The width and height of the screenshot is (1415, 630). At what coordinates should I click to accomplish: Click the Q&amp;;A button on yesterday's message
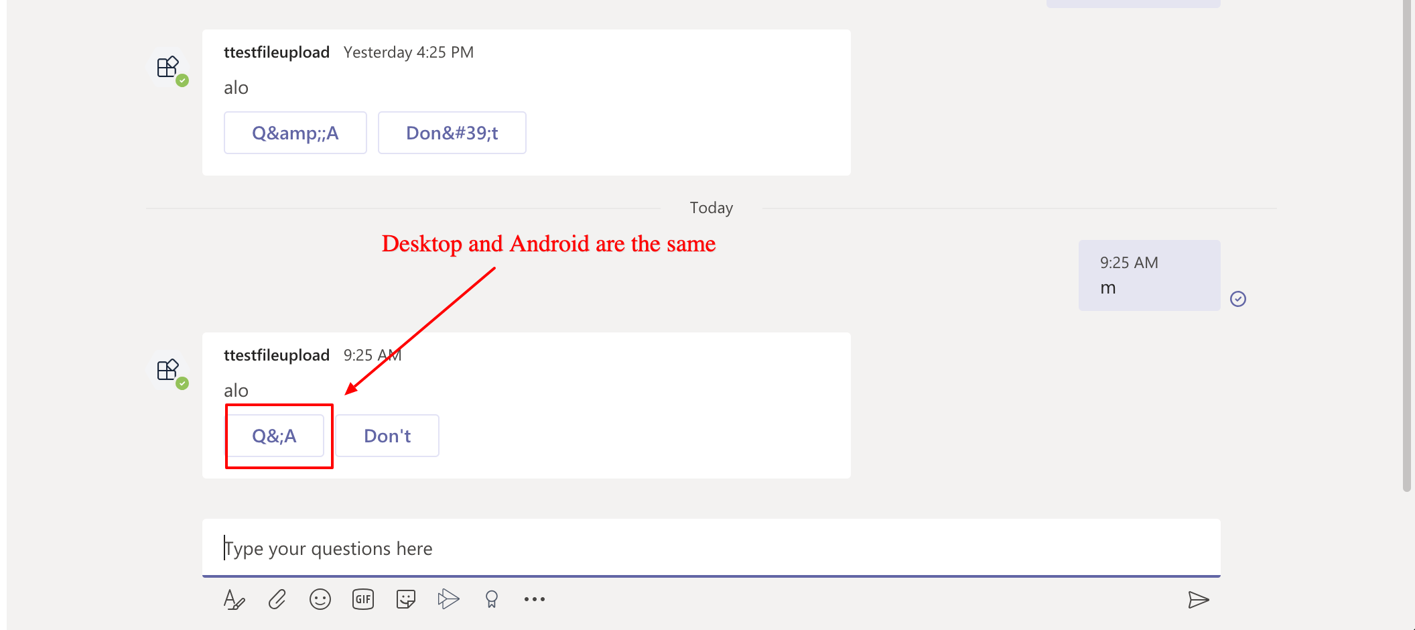click(295, 133)
